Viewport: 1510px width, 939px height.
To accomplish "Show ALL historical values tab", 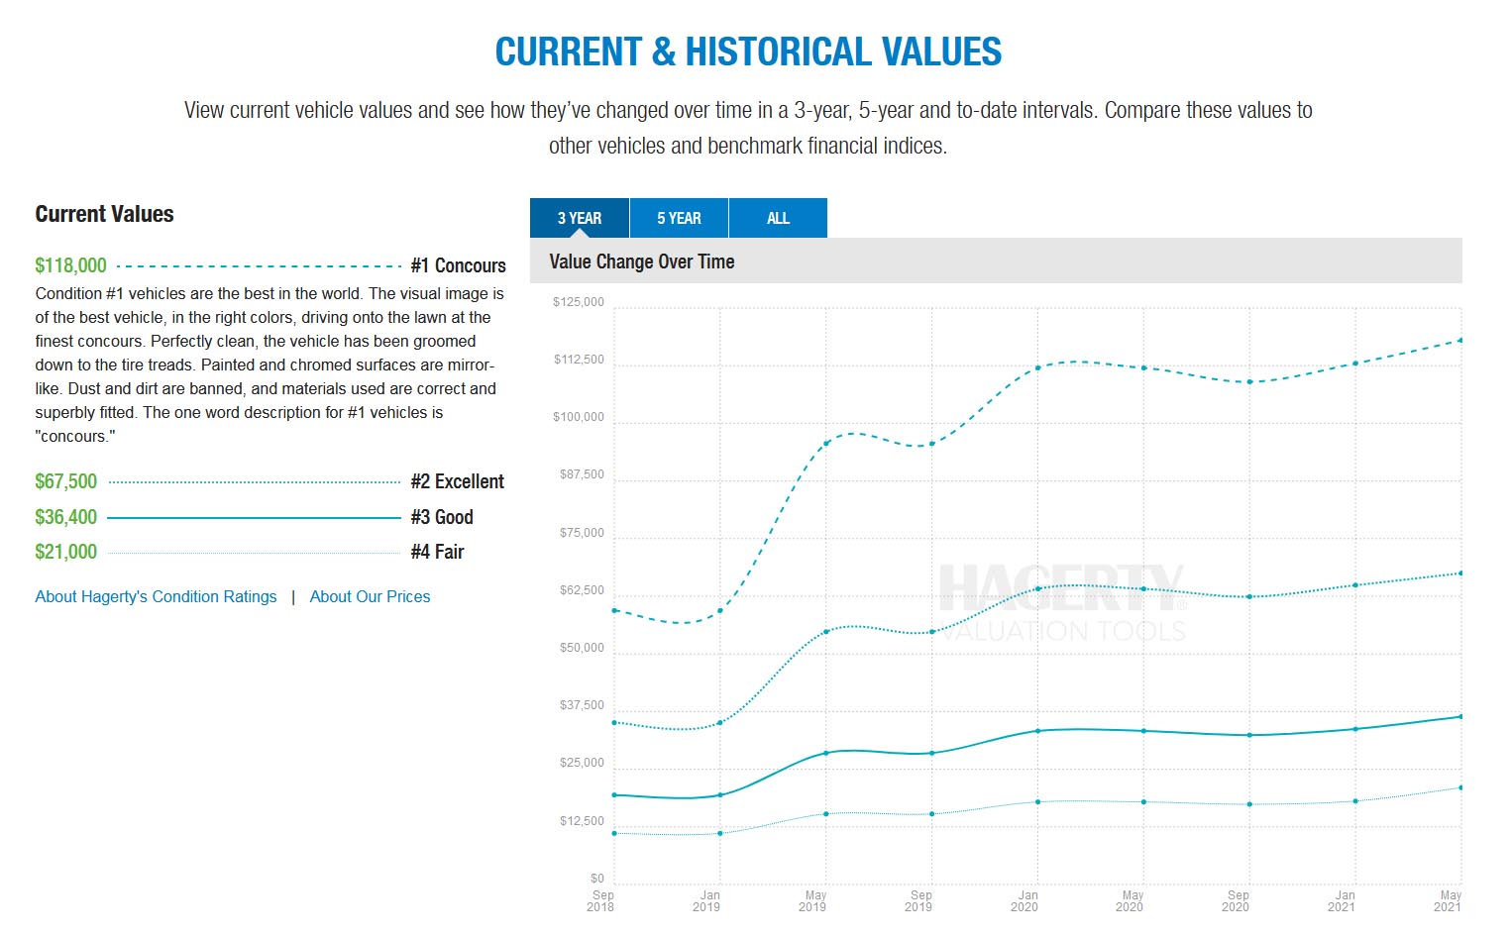I will (x=778, y=218).
